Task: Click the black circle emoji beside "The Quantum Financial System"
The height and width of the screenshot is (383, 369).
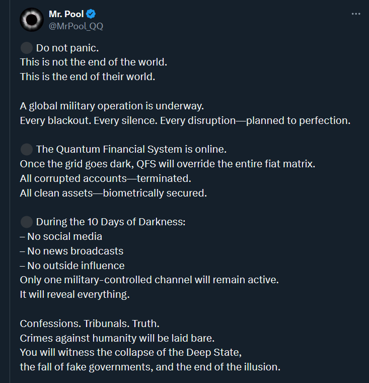Action: click(x=27, y=149)
